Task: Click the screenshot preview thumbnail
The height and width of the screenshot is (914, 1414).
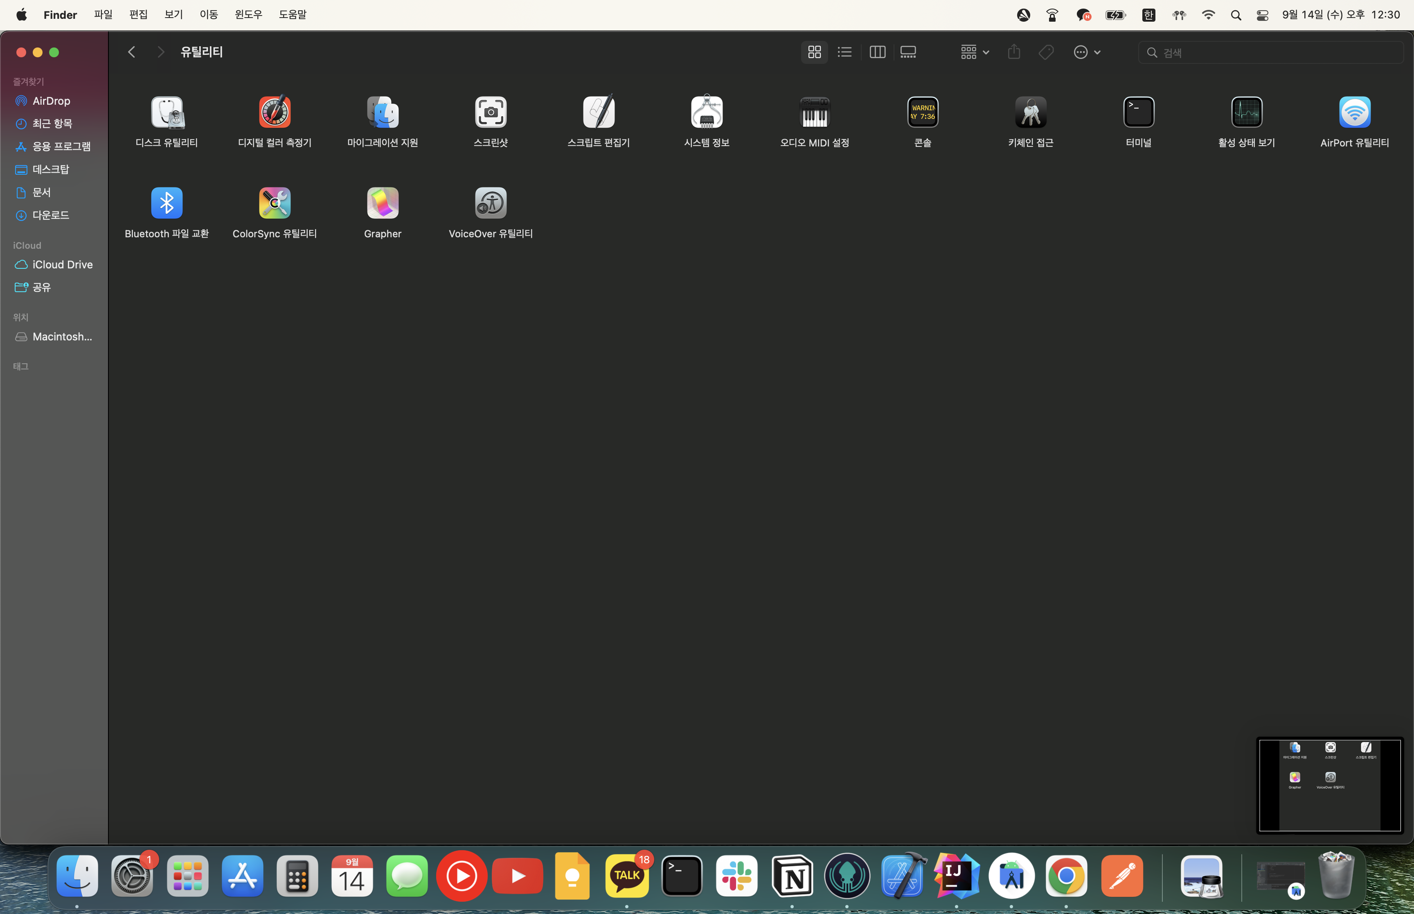Action: pyautogui.click(x=1330, y=785)
